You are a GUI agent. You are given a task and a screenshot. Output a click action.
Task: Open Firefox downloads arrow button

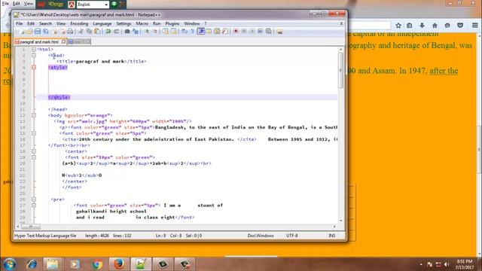[422, 26]
